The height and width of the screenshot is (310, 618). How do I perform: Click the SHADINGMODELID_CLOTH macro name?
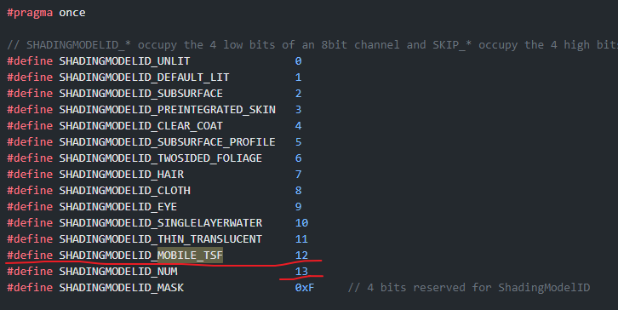tap(124, 191)
